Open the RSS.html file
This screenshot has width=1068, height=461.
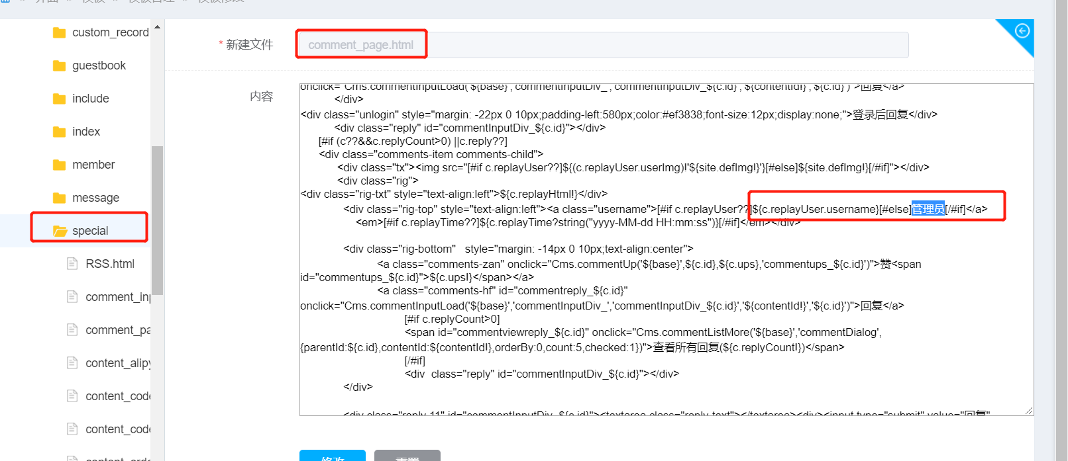click(x=110, y=264)
